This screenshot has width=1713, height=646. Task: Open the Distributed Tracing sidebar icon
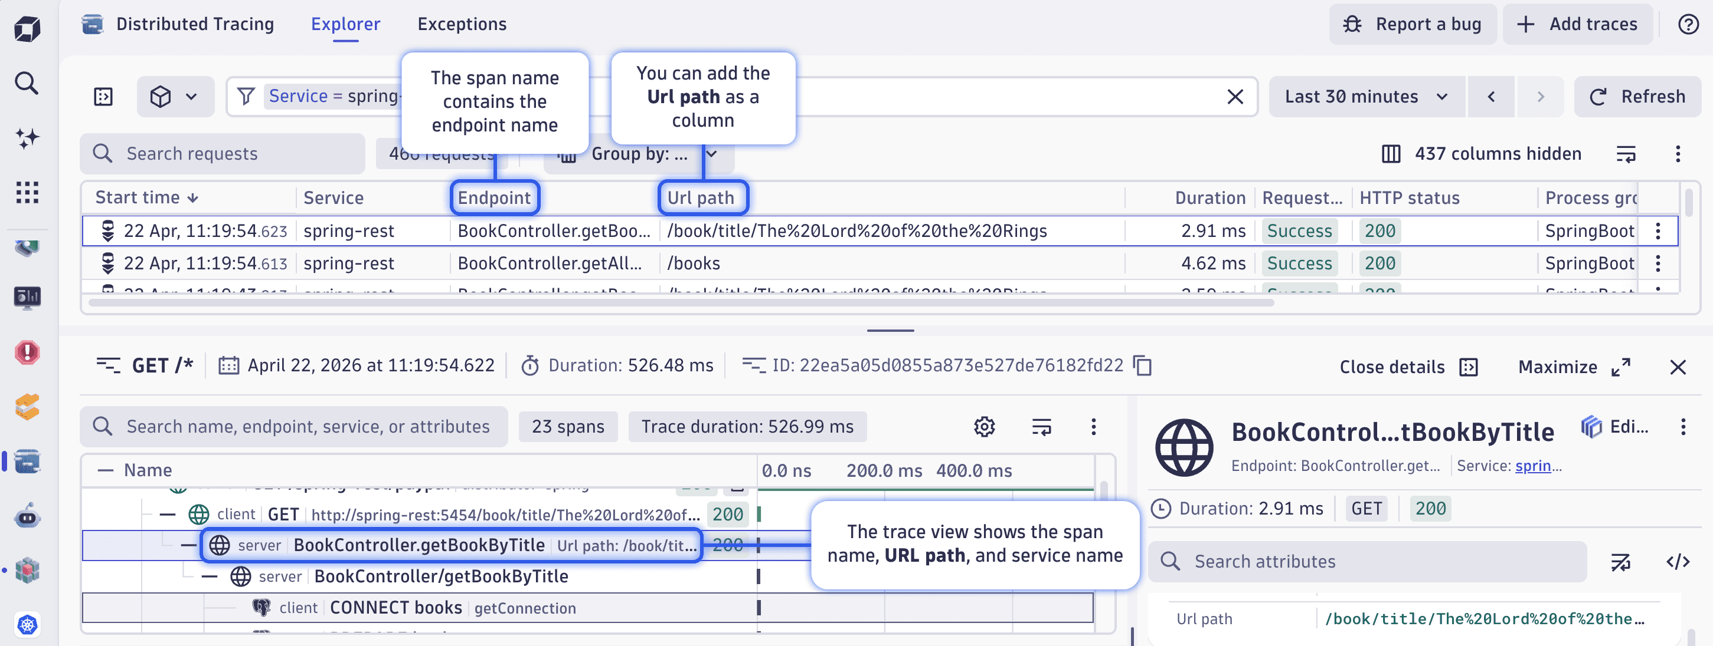pos(27,461)
